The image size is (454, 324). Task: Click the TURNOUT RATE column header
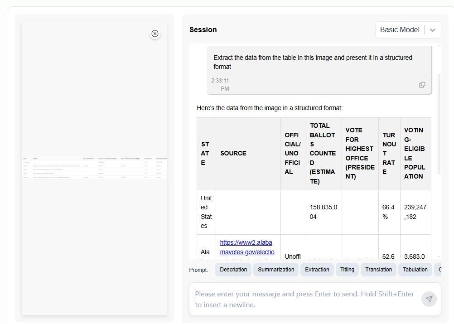389,153
